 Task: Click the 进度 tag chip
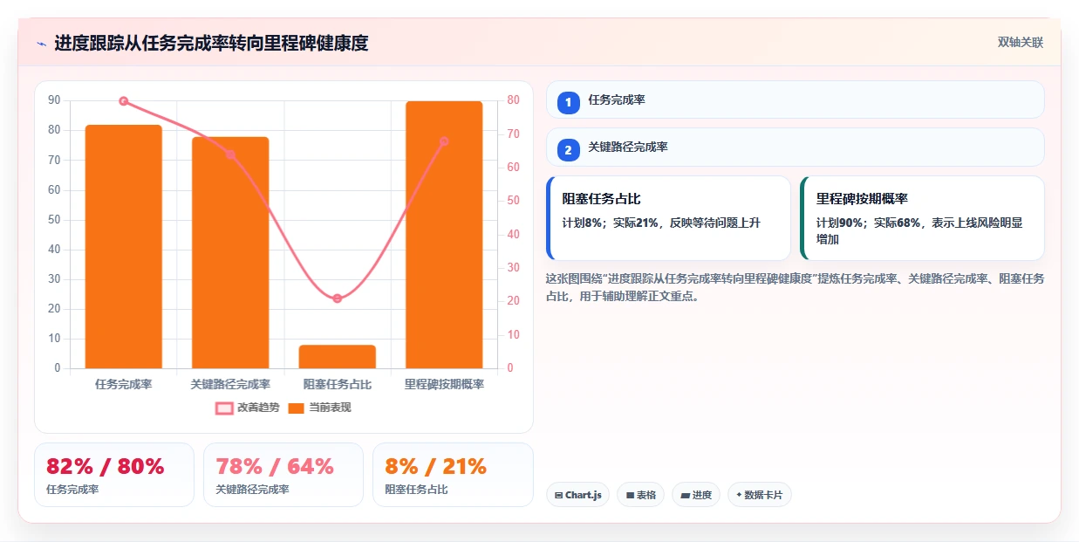(x=696, y=495)
